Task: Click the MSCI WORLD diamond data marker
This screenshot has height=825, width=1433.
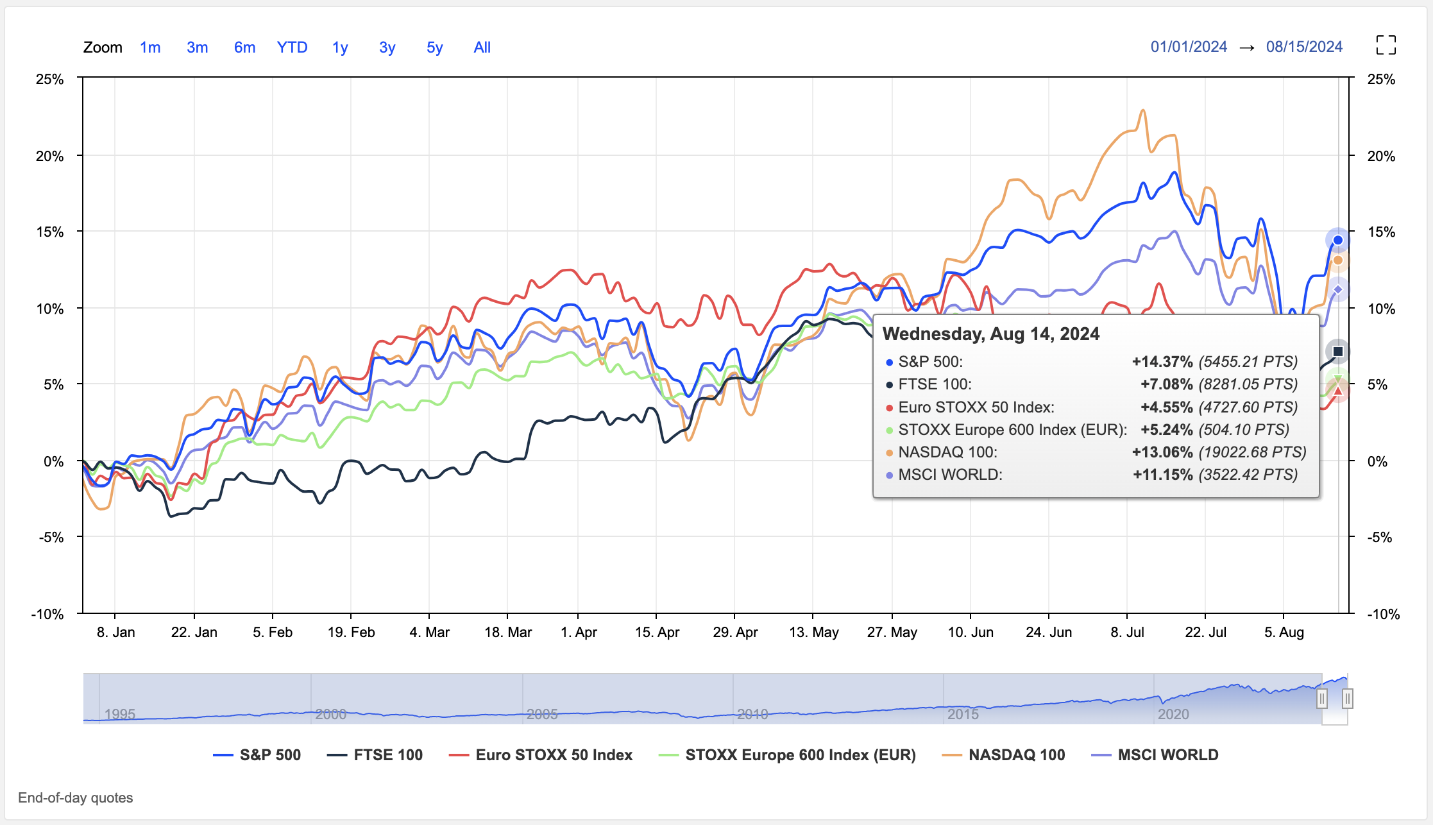Action: [x=1338, y=289]
